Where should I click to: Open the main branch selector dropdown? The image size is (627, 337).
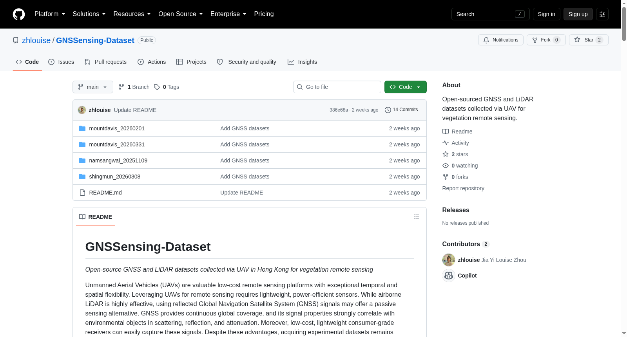[93, 87]
